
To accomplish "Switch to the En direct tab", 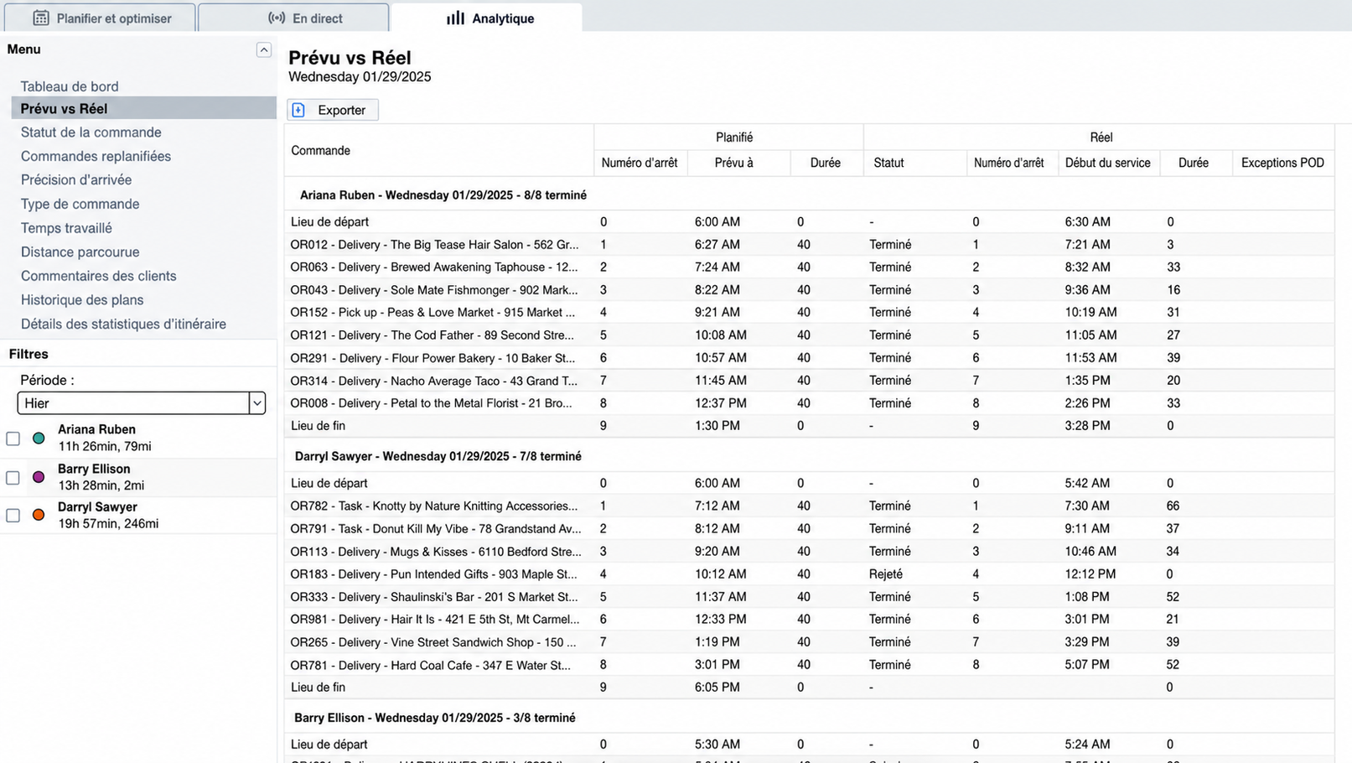I will [x=293, y=18].
